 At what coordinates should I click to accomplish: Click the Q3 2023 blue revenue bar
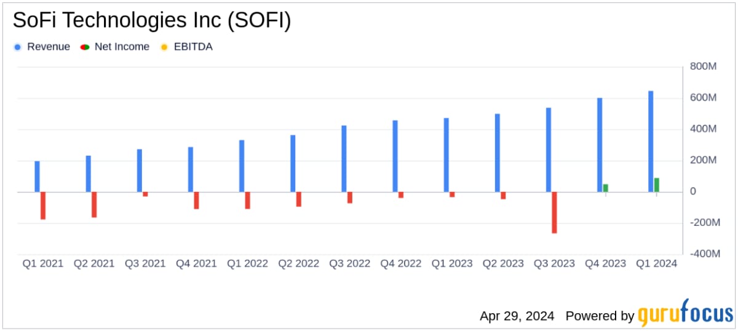coord(548,150)
